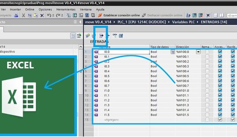
Task: Click the Stop CPU icon
Action: click(x=201, y=15)
